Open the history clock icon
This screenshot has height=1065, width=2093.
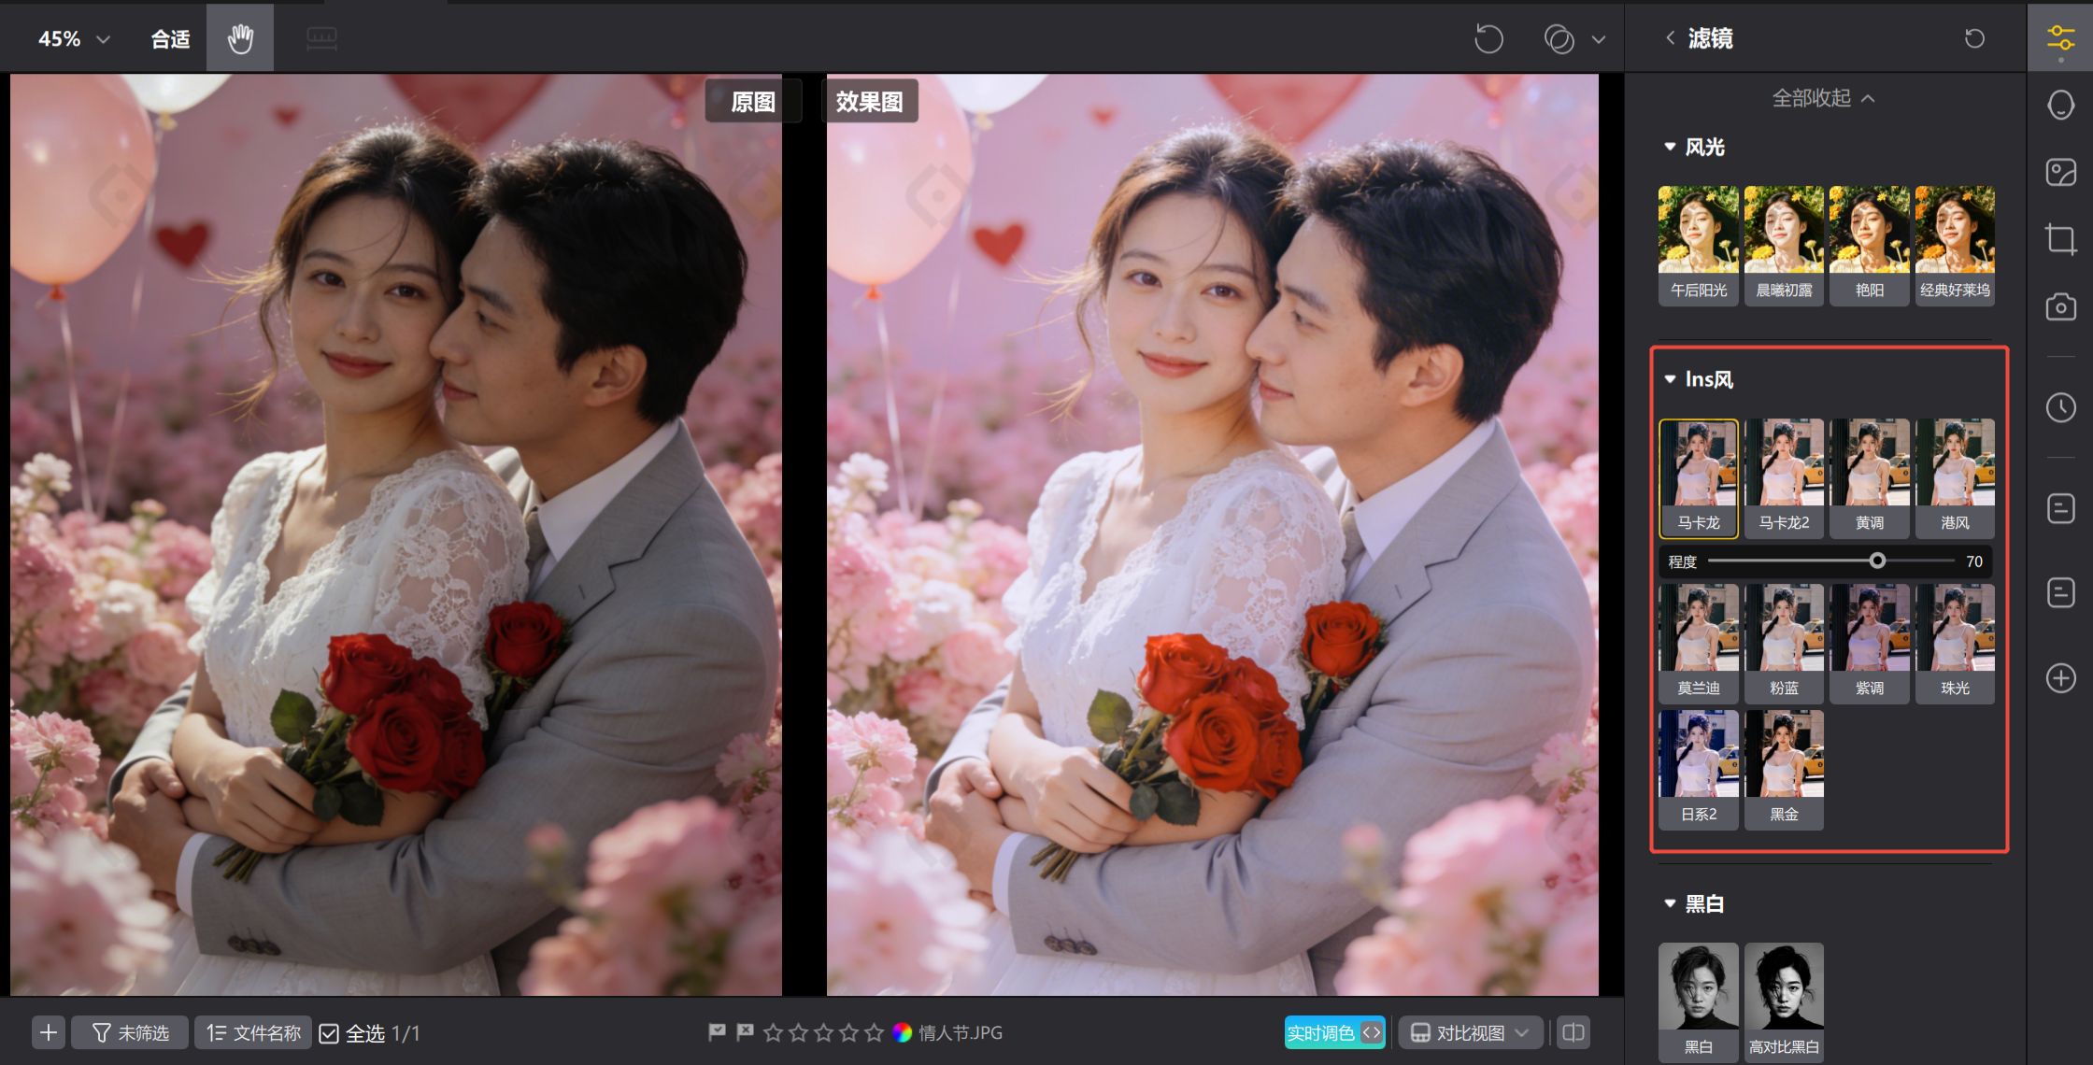click(x=2060, y=407)
